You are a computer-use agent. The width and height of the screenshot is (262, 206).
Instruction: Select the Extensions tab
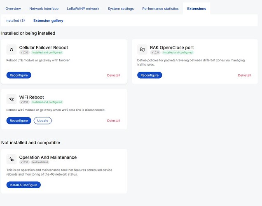[196, 9]
